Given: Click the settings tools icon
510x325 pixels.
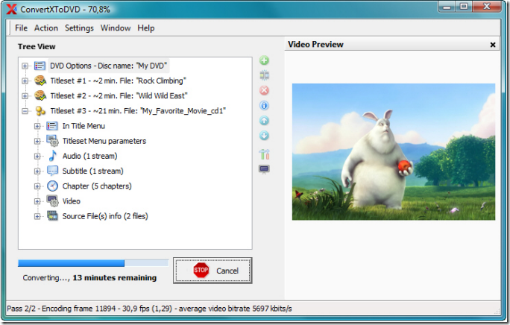Looking at the screenshot, I should 264,154.
